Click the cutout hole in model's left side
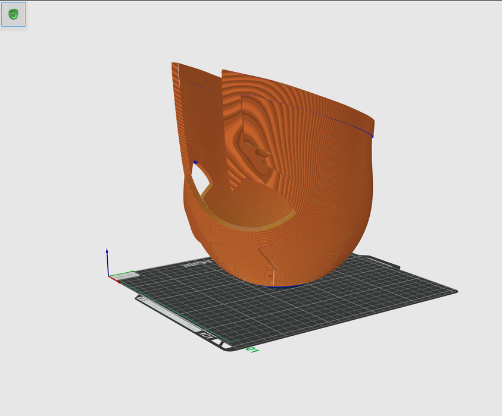Image resolution: width=502 pixels, height=416 pixels. coord(199,178)
